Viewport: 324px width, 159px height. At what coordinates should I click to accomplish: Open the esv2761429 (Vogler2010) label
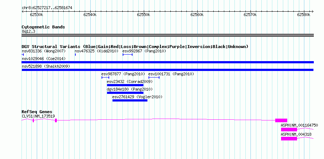tap(137, 97)
